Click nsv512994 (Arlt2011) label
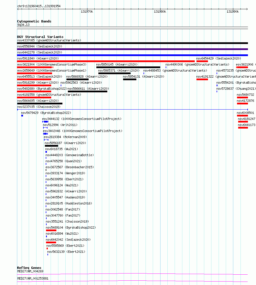This screenshot has height=285, width=256. [60, 125]
